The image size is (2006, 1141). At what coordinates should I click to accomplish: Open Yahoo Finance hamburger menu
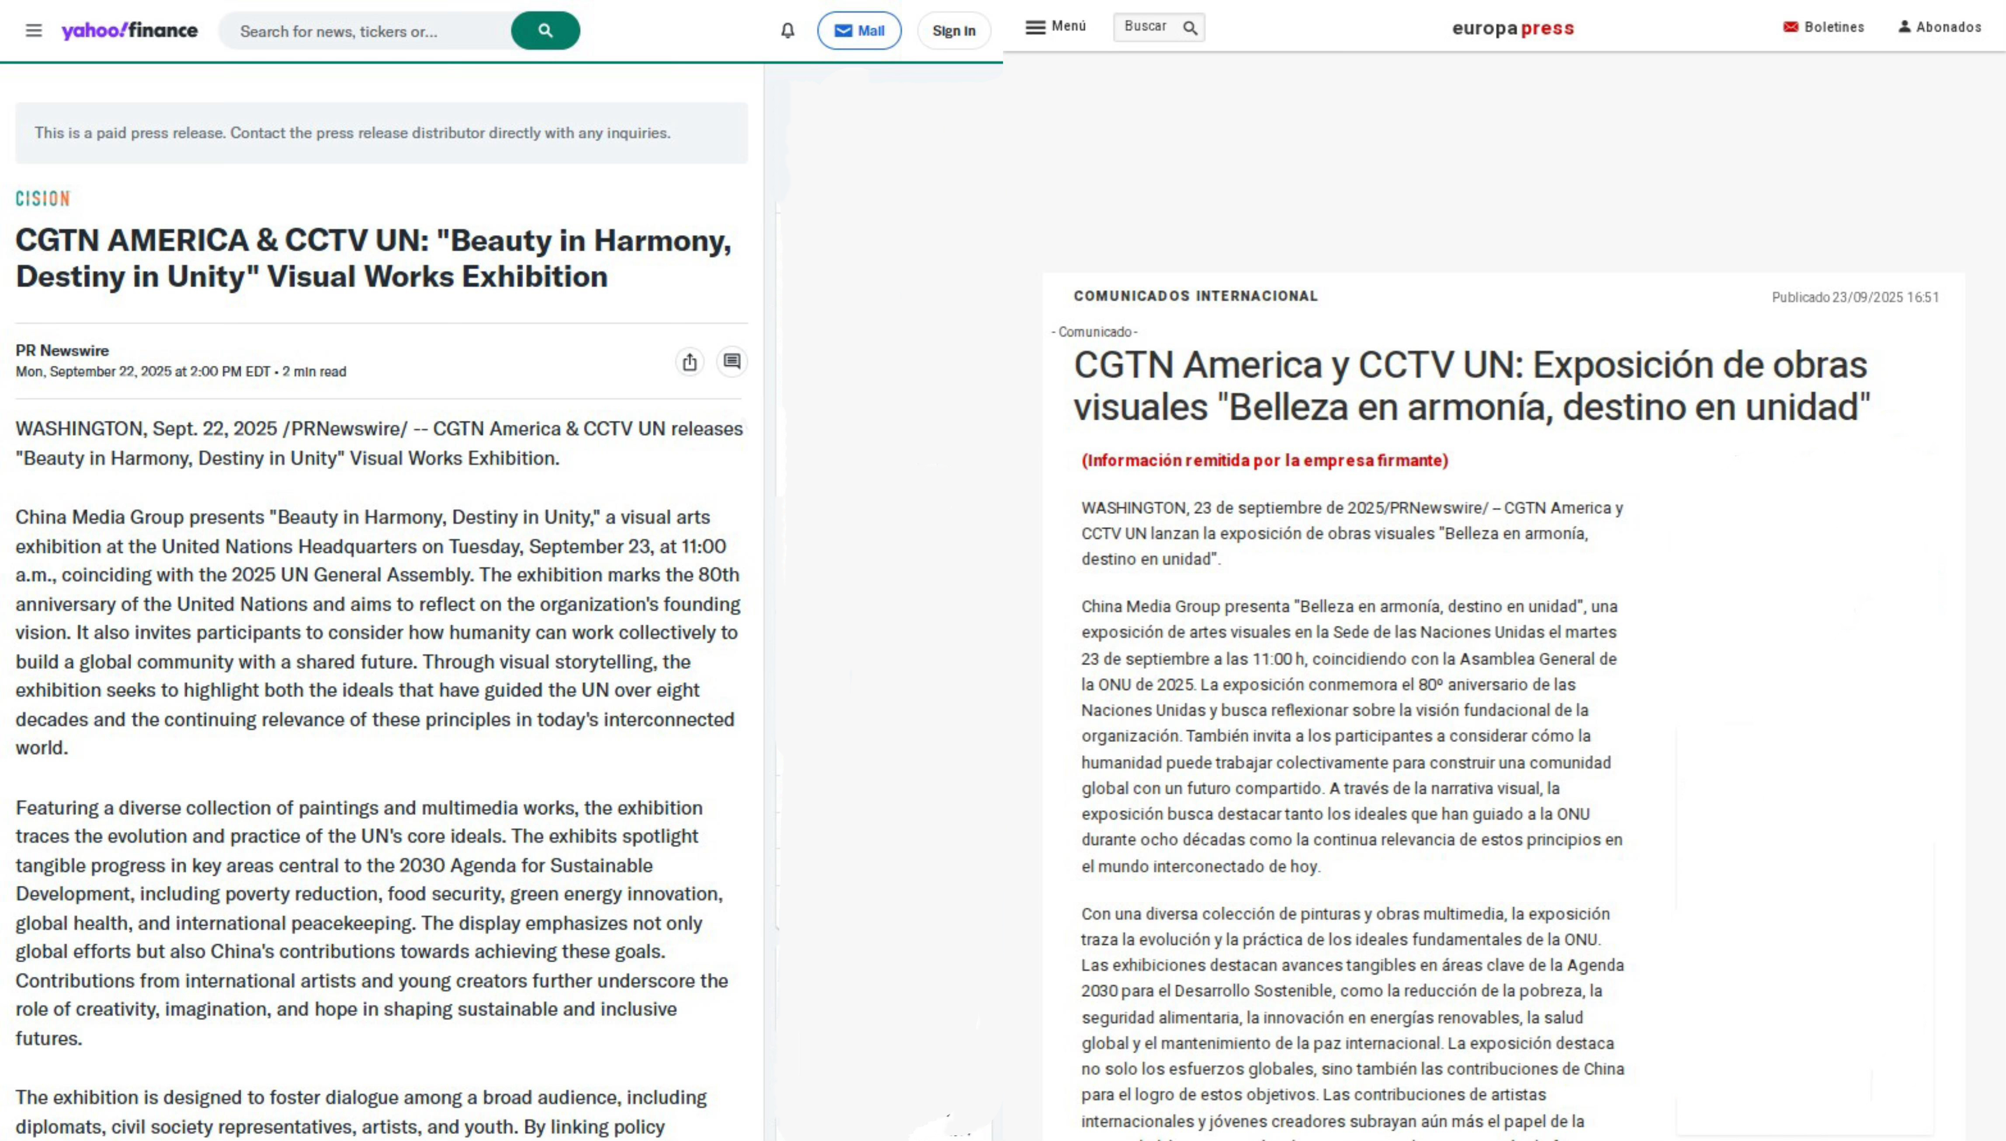[34, 31]
